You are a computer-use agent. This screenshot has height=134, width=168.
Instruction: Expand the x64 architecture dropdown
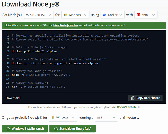click(x=106, y=118)
